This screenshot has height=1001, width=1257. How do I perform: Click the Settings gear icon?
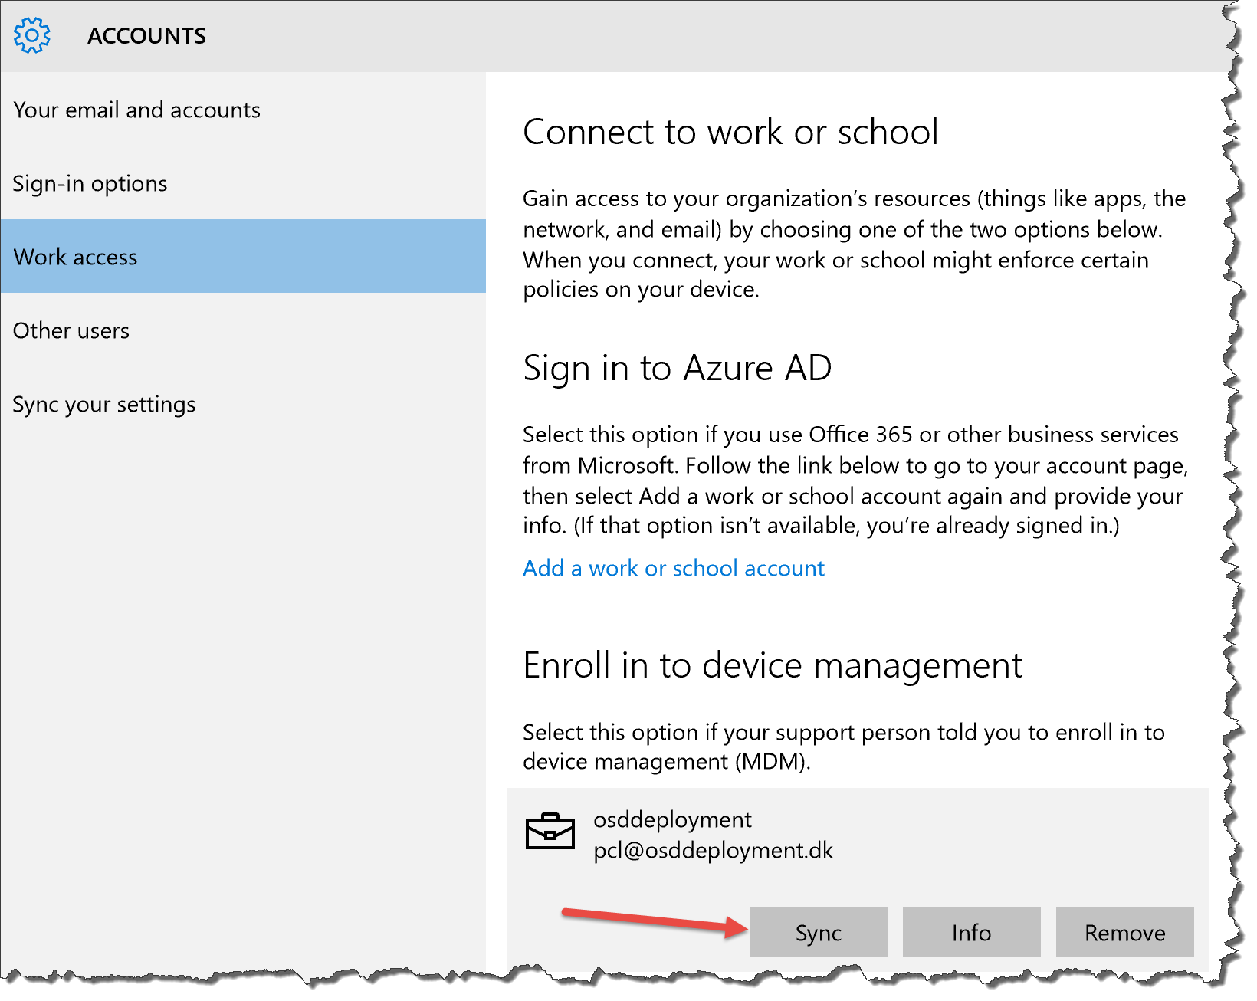[x=32, y=34]
